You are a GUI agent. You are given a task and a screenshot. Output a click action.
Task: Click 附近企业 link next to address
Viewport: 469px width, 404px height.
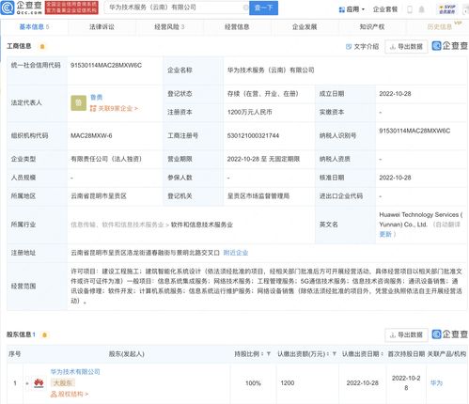(236, 253)
